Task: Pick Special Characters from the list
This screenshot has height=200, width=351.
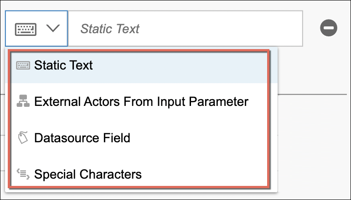Action: pyautogui.click(x=88, y=174)
